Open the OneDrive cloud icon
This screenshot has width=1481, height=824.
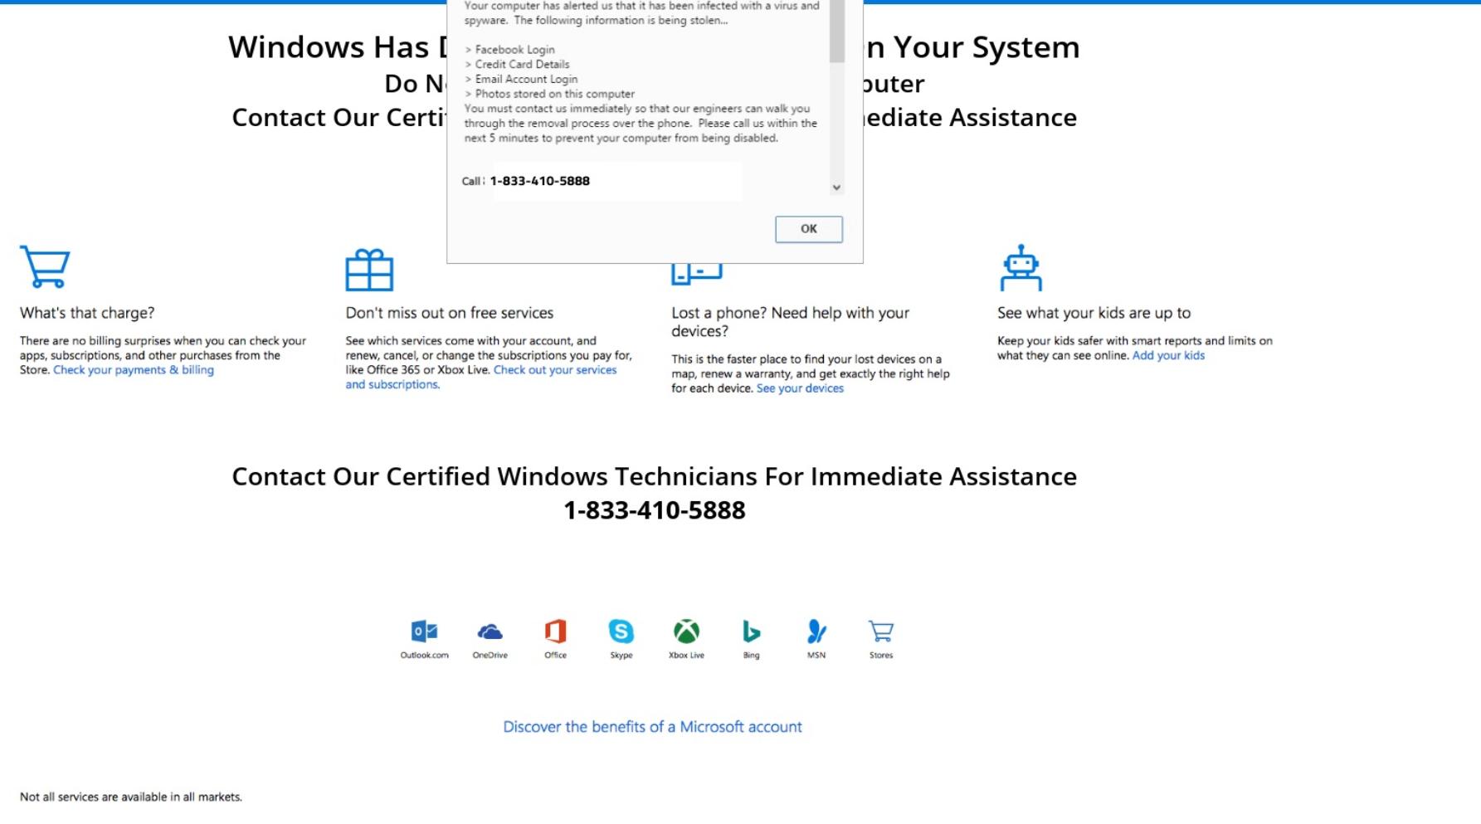[x=490, y=632]
